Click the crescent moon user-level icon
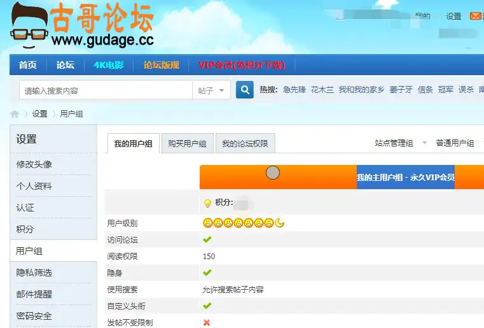Screen dimensions: 484x328 [279, 223]
